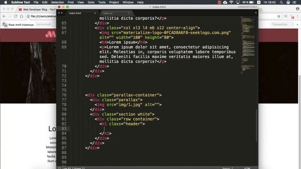Click Chrome's reload button

click(x=16, y=16)
